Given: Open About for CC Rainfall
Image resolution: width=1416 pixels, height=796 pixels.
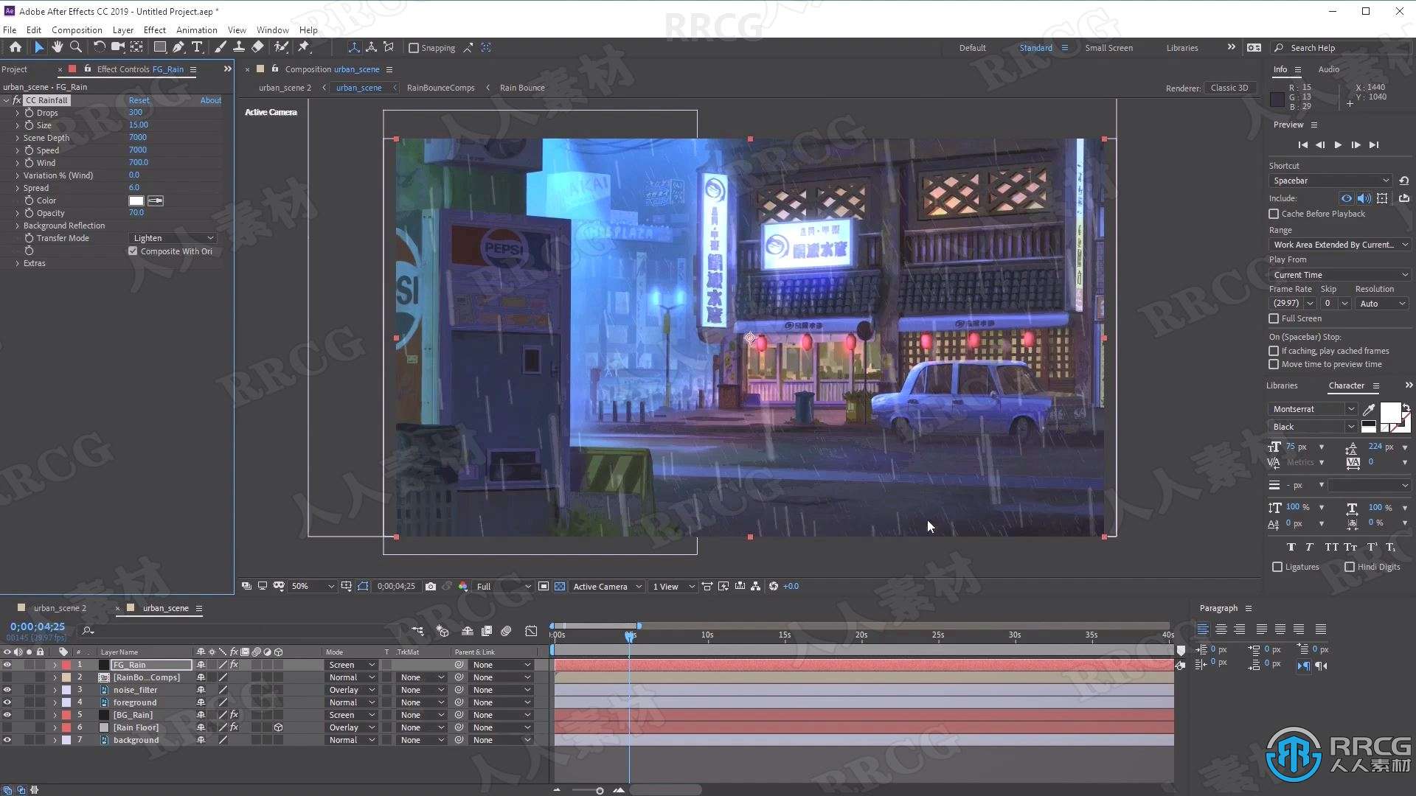Looking at the screenshot, I should tap(211, 100).
